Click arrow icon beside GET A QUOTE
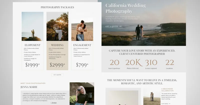 point(120,26)
